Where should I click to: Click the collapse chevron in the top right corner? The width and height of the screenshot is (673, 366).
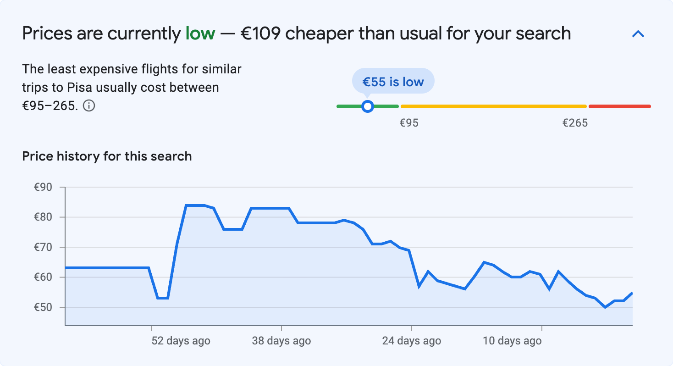pos(638,33)
